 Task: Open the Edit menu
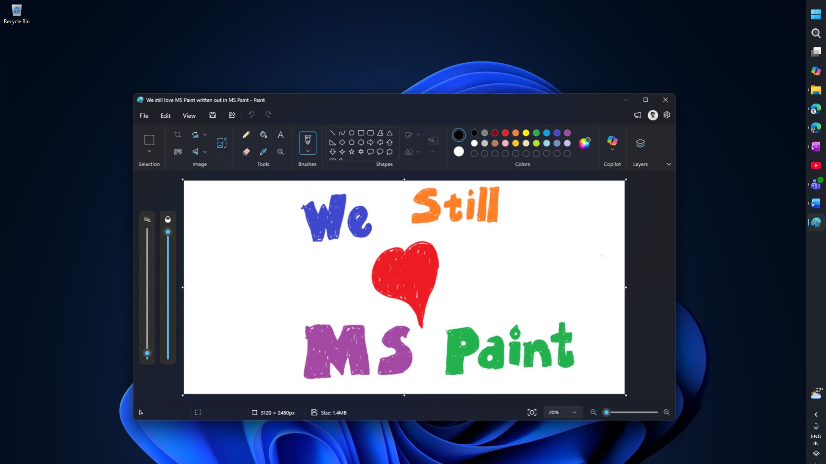[x=166, y=116]
